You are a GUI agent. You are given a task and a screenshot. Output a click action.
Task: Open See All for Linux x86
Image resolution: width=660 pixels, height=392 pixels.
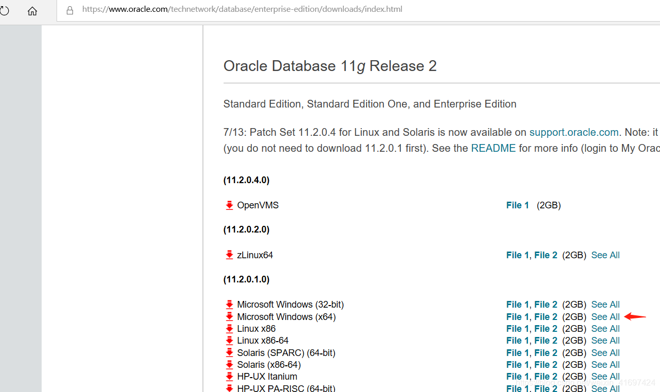coord(606,329)
